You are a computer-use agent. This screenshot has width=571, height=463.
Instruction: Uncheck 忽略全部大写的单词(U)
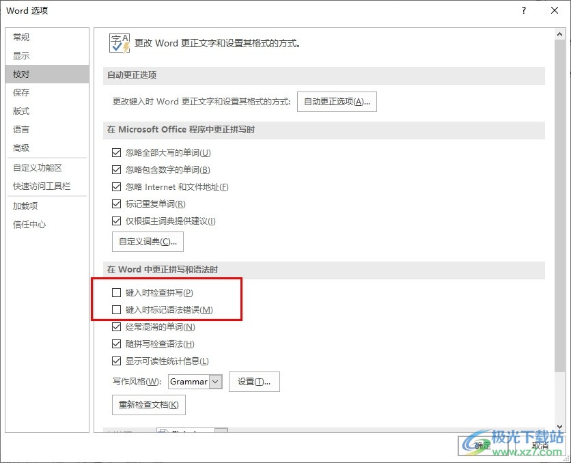(x=117, y=152)
